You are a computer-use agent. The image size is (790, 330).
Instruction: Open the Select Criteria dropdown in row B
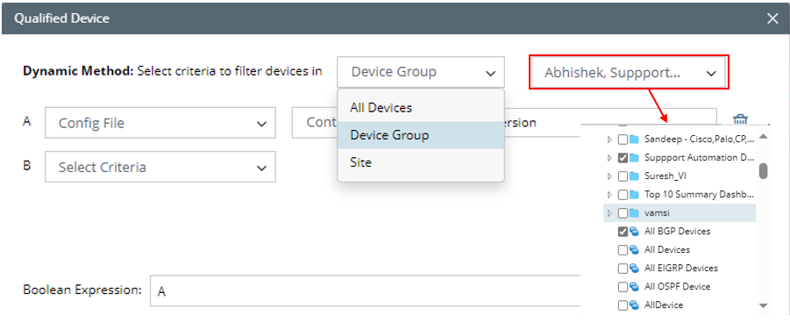pos(160,167)
